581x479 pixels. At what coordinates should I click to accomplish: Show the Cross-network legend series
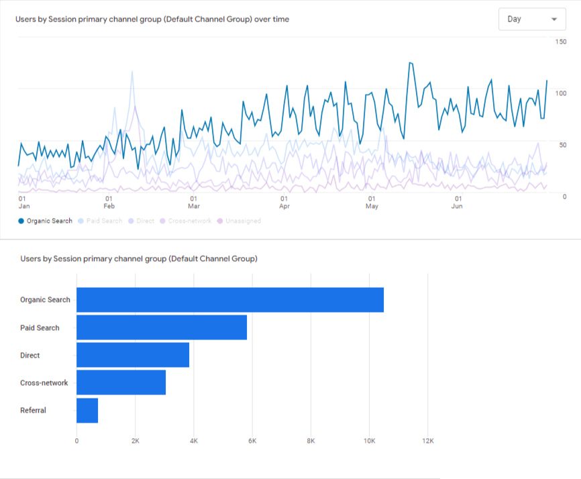click(189, 221)
